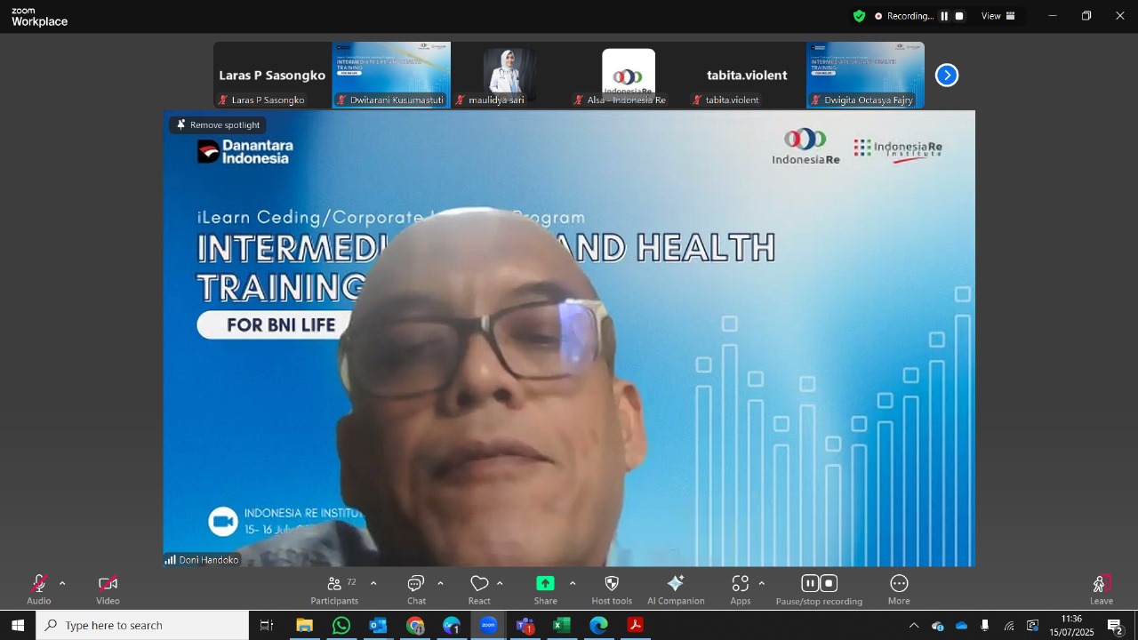Select Laras P Sasongko thumbnail
1138x640 pixels.
272,75
